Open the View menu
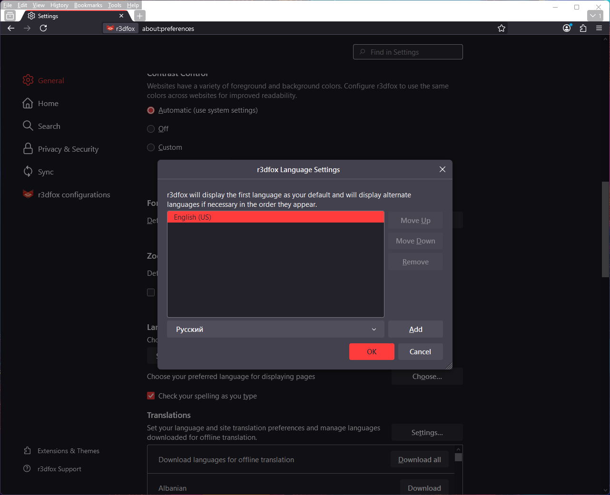 (39, 5)
